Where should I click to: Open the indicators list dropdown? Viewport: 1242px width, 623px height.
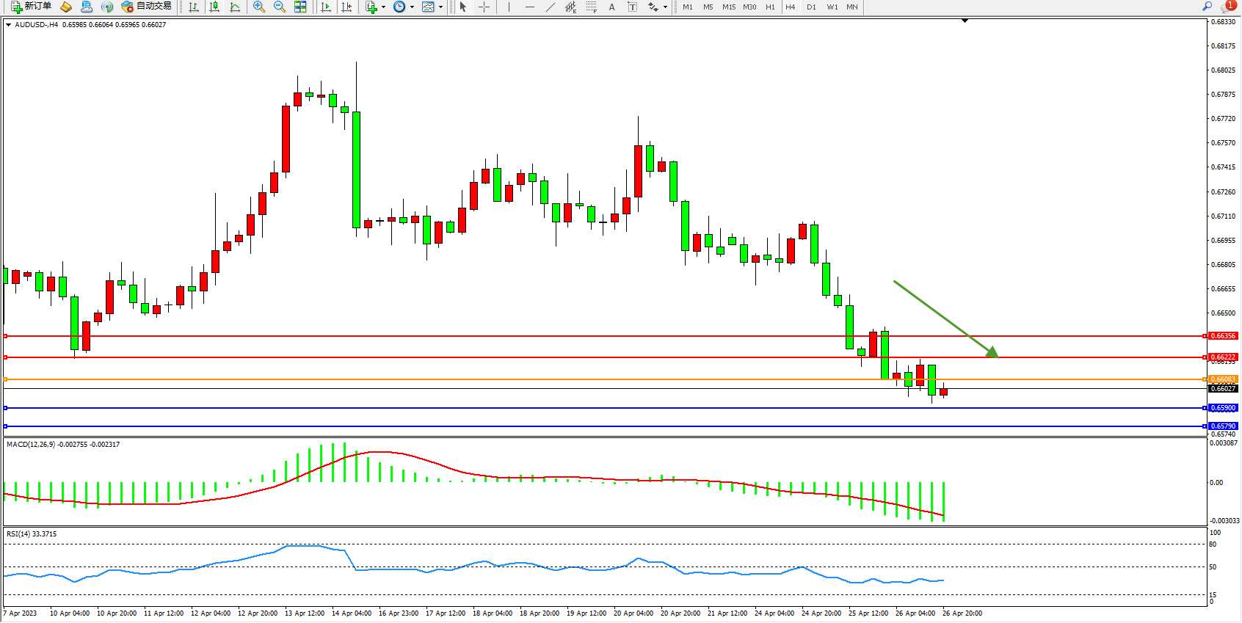[382, 7]
